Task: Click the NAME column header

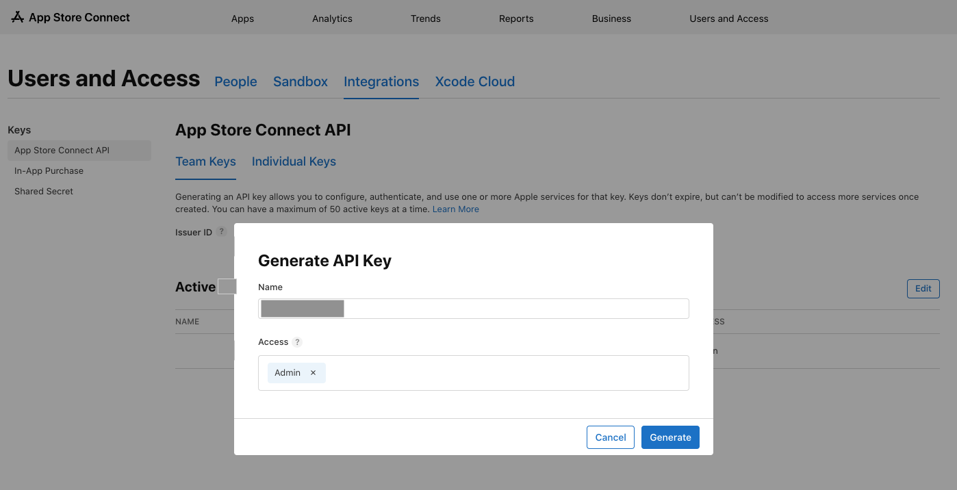Action: click(x=188, y=322)
